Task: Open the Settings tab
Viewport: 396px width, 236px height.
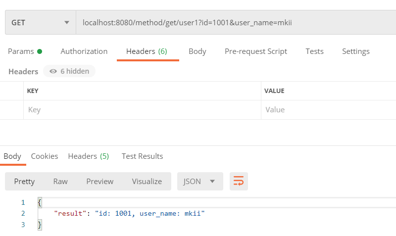Action: click(355, 51)
